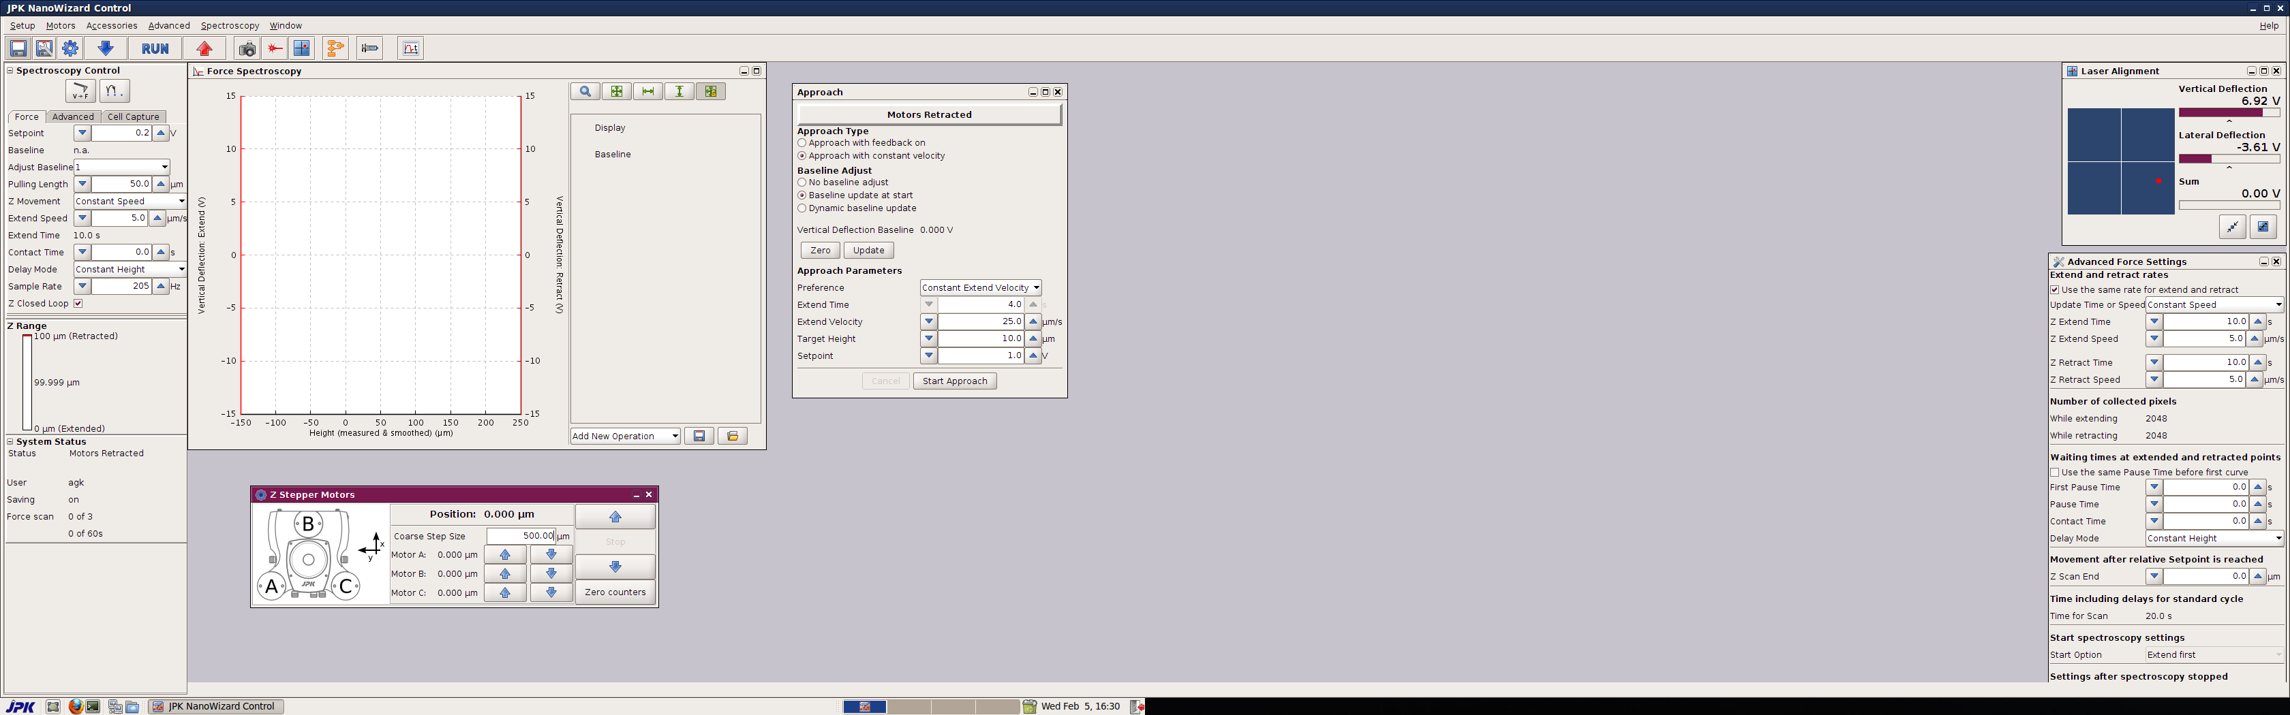Image resolution: width=2290 pixels, height=715 pixels.
Task: Enable 'Use the same Pause Time before first curve'
Action: point(2054,473)
